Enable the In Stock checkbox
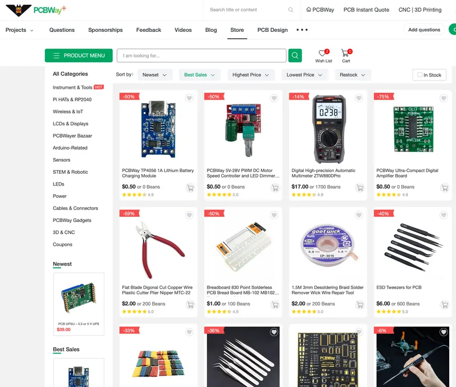The height and width of the screenshot is (387, 456). click(420, 75)
